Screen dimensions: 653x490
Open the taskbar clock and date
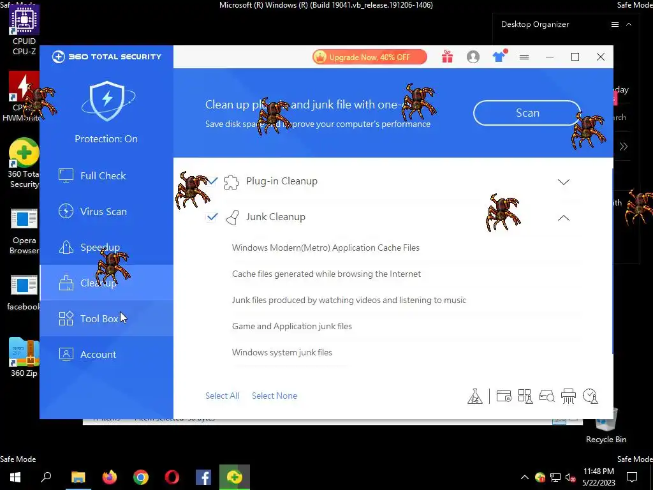point(598,477)
